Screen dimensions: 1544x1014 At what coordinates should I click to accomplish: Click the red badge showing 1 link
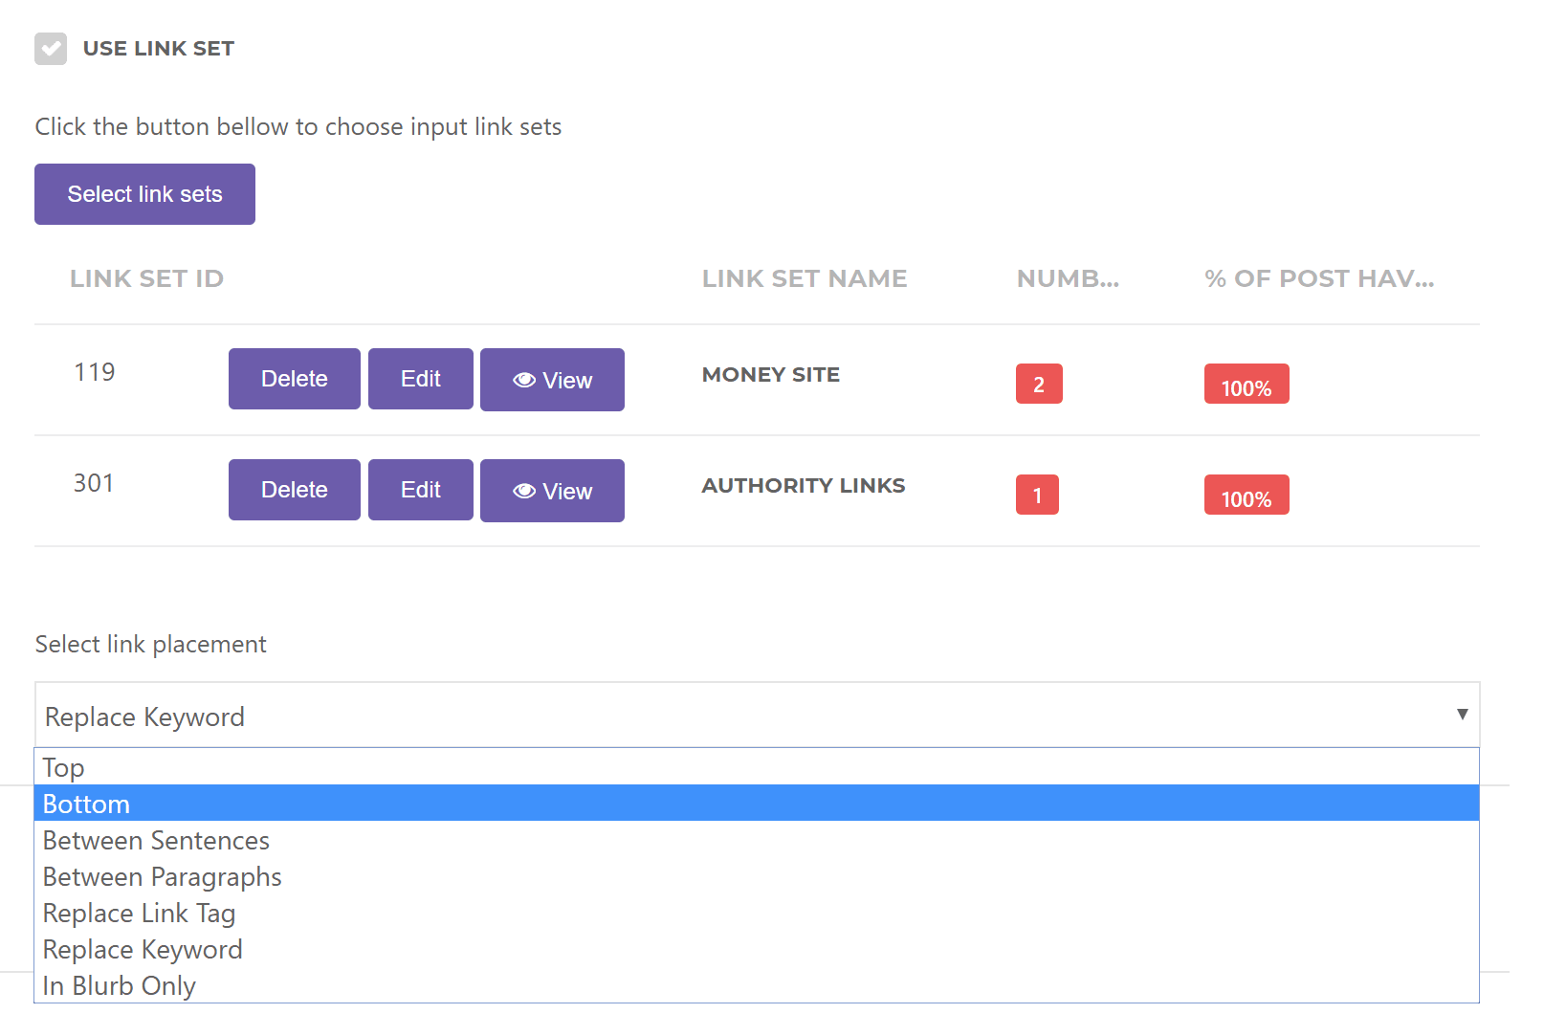[1037, 496]
